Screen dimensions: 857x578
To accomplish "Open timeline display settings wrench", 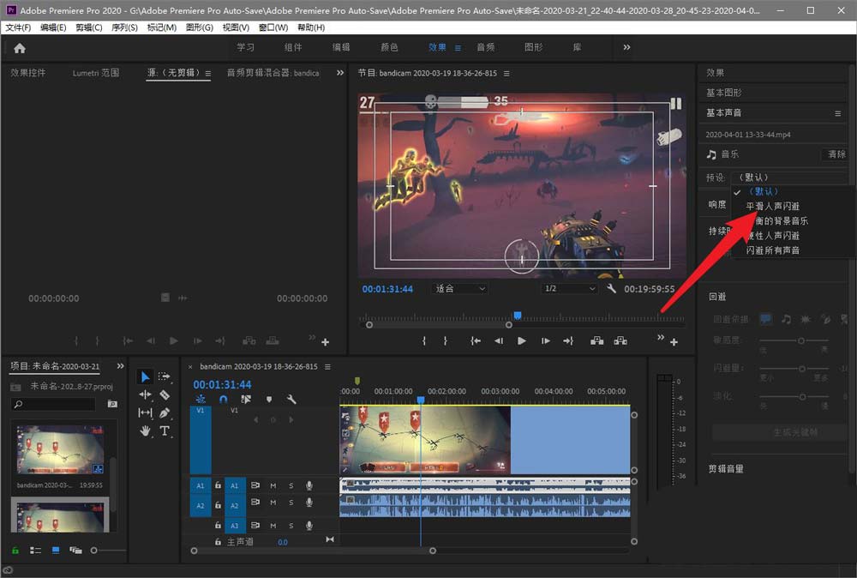I will click(291, 399).
